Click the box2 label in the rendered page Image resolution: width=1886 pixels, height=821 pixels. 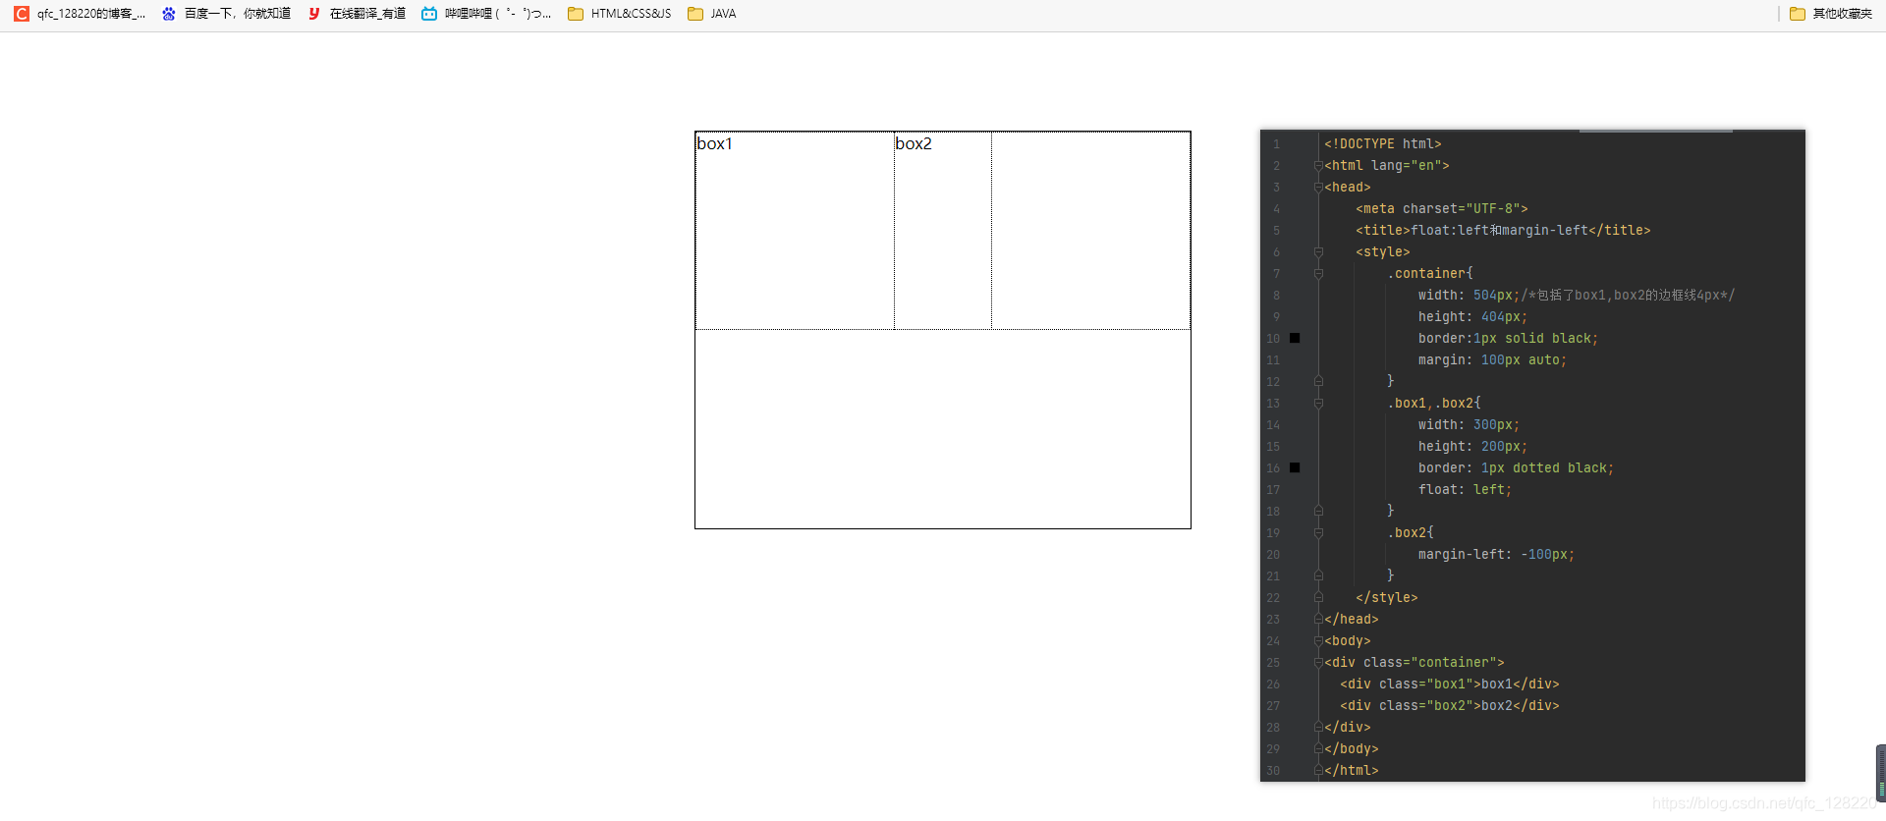pos(914,143)
